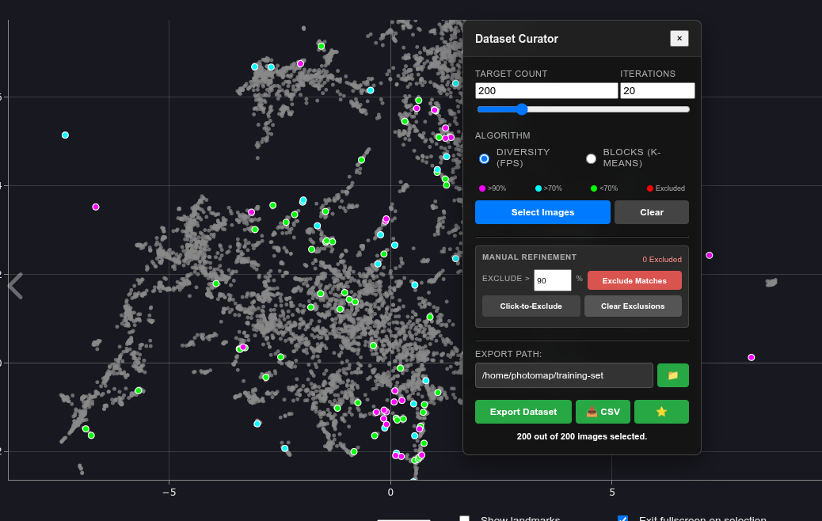Screen dimensions: 822x521
Task: Enable Click-to-Exclude mode
Action: click(x=531, y=306)
